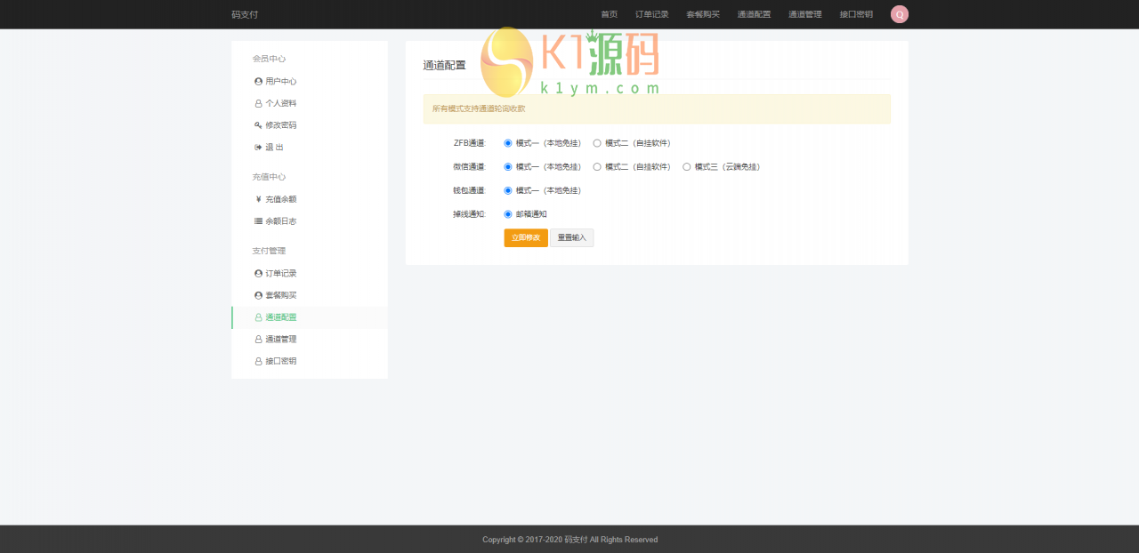Choose 微信通道 模式二（自挂软件）option
This screenshot has width=1139, height=553.
596,166
